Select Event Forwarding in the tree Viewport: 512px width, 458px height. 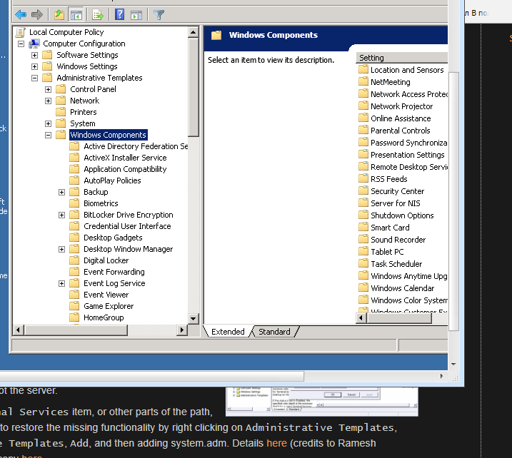pos(114,272)
